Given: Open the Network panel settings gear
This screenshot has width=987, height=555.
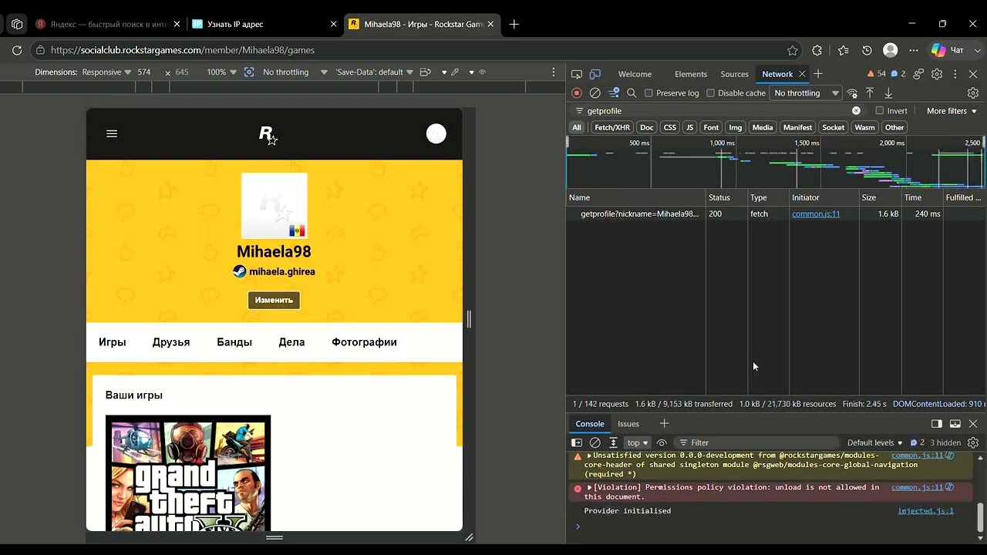Looking at the screenshot, I should (973, 93).
